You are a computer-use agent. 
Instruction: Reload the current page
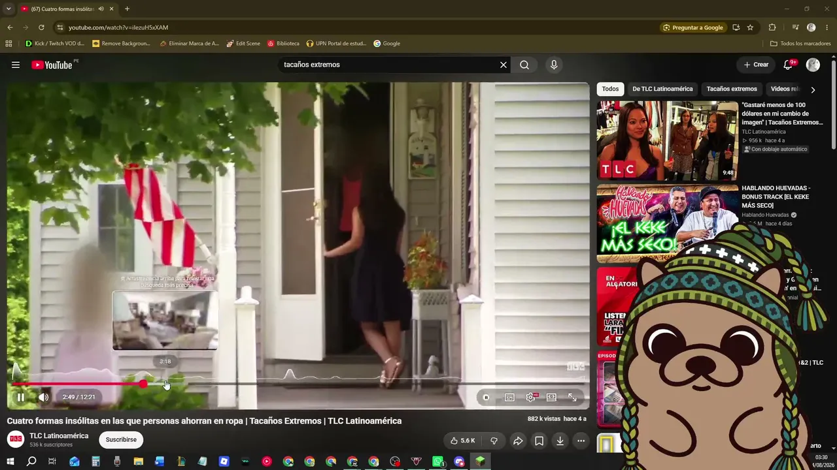pyautogui.click(x=41, y=27)
